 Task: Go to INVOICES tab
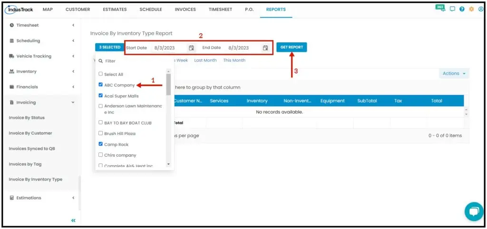[185, 10]
